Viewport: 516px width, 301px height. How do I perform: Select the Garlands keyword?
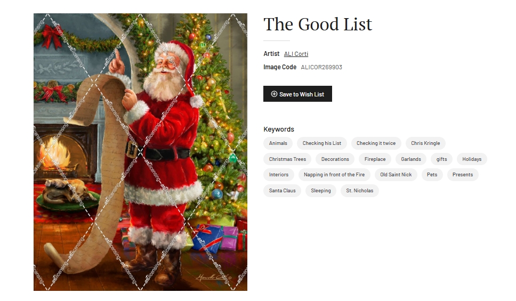[410, 159]
